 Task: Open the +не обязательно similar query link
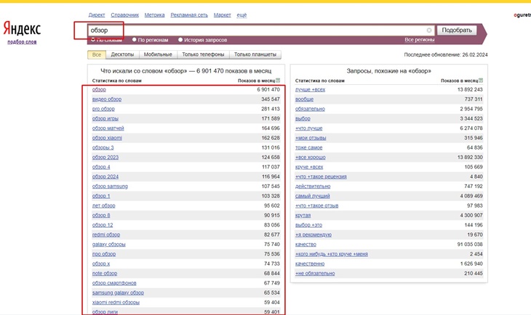(x=315, y=274)
